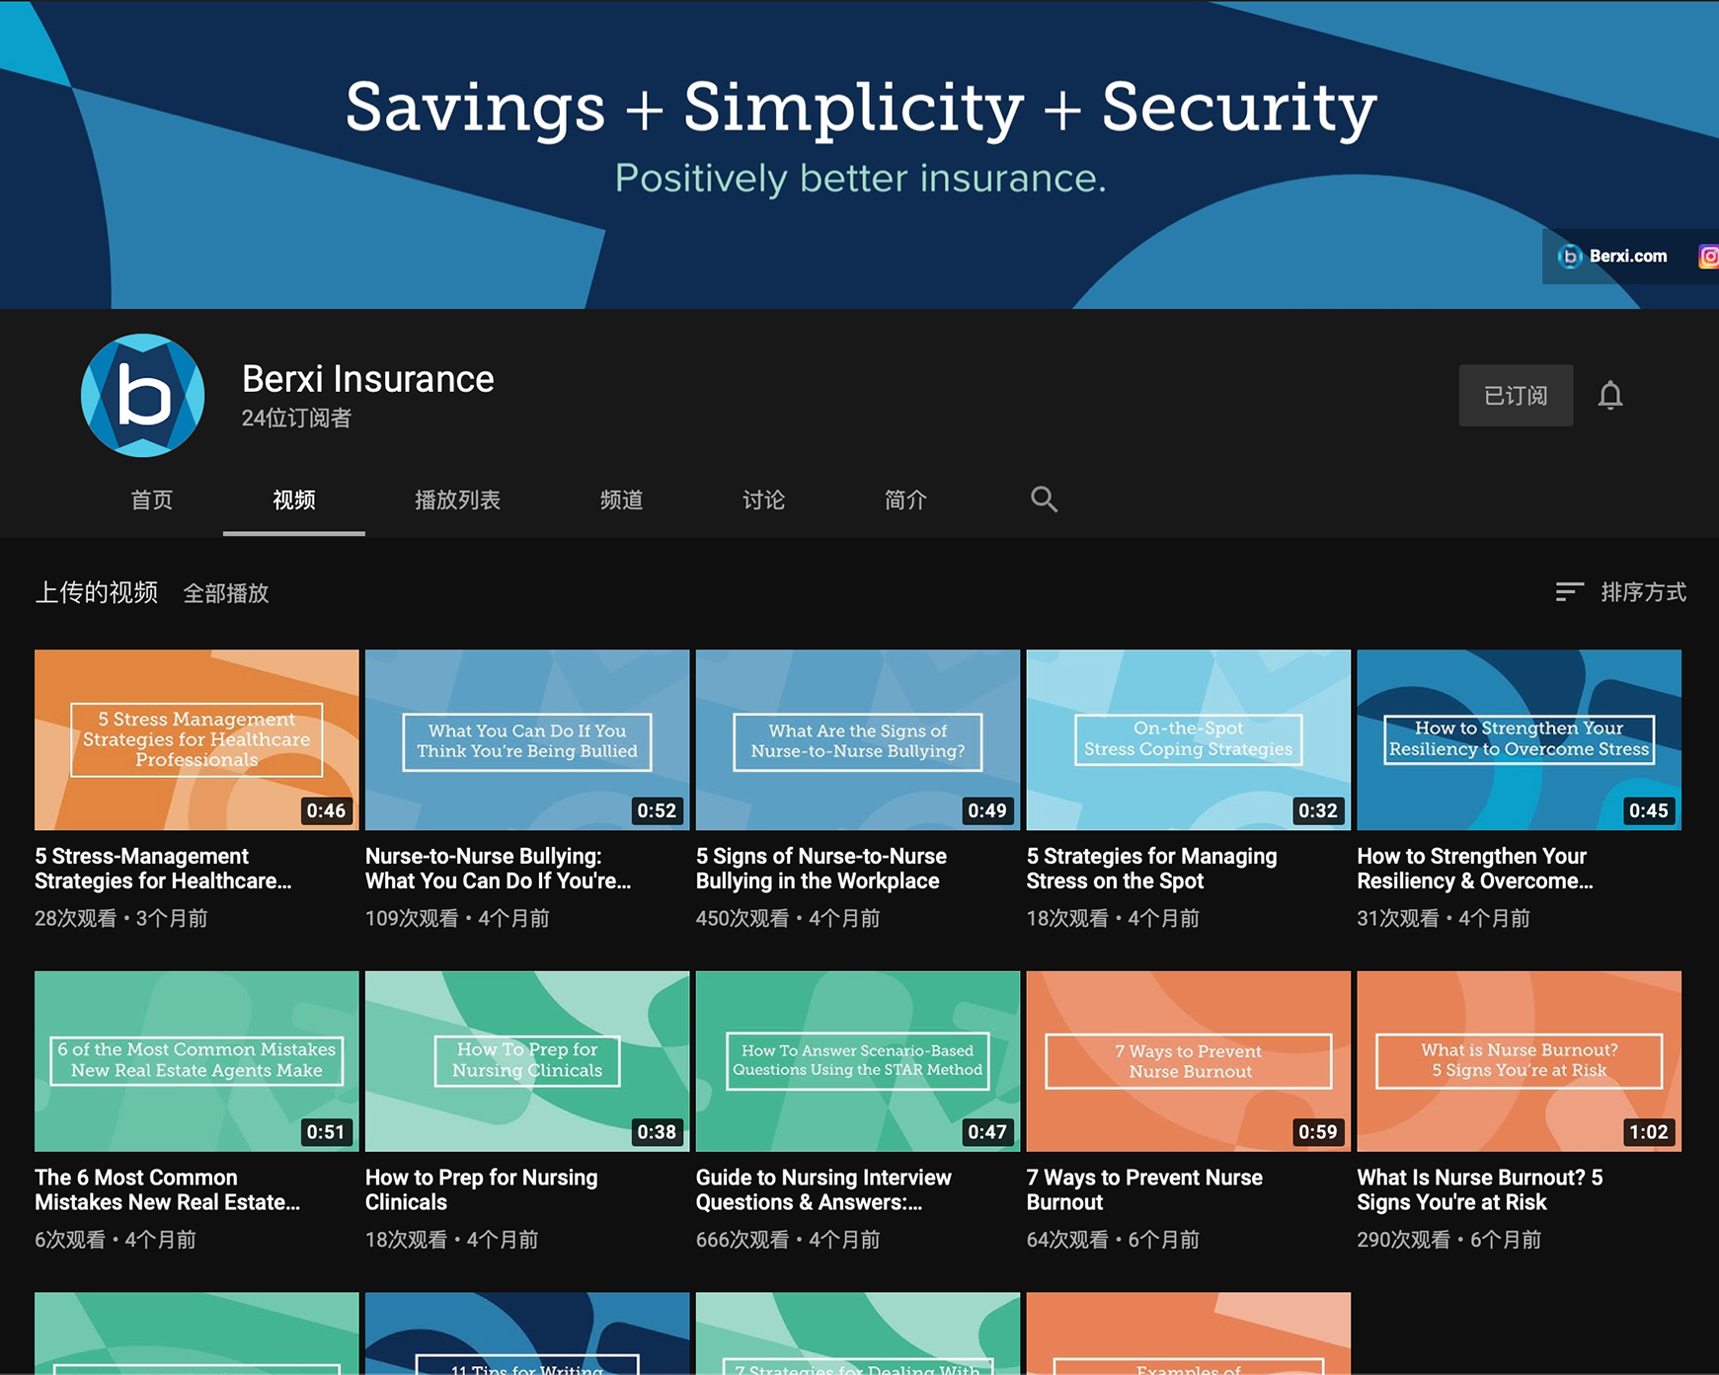Open What You Can Do If Bullied thumbnail
Viewport: 1719px width, 1375px height.
coord(527,739)
